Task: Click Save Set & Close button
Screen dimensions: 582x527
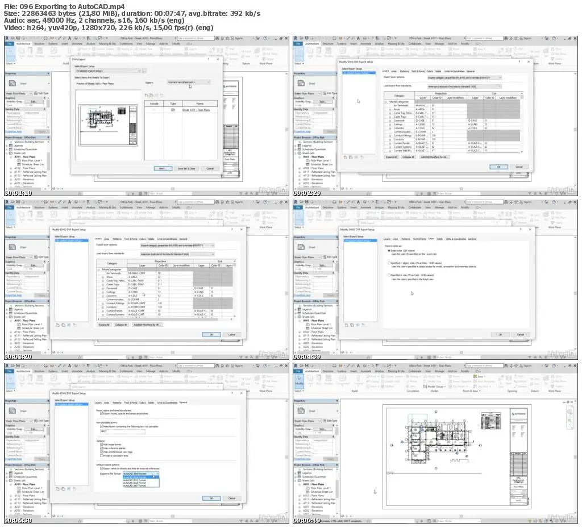Action: (x=186, y=168)
